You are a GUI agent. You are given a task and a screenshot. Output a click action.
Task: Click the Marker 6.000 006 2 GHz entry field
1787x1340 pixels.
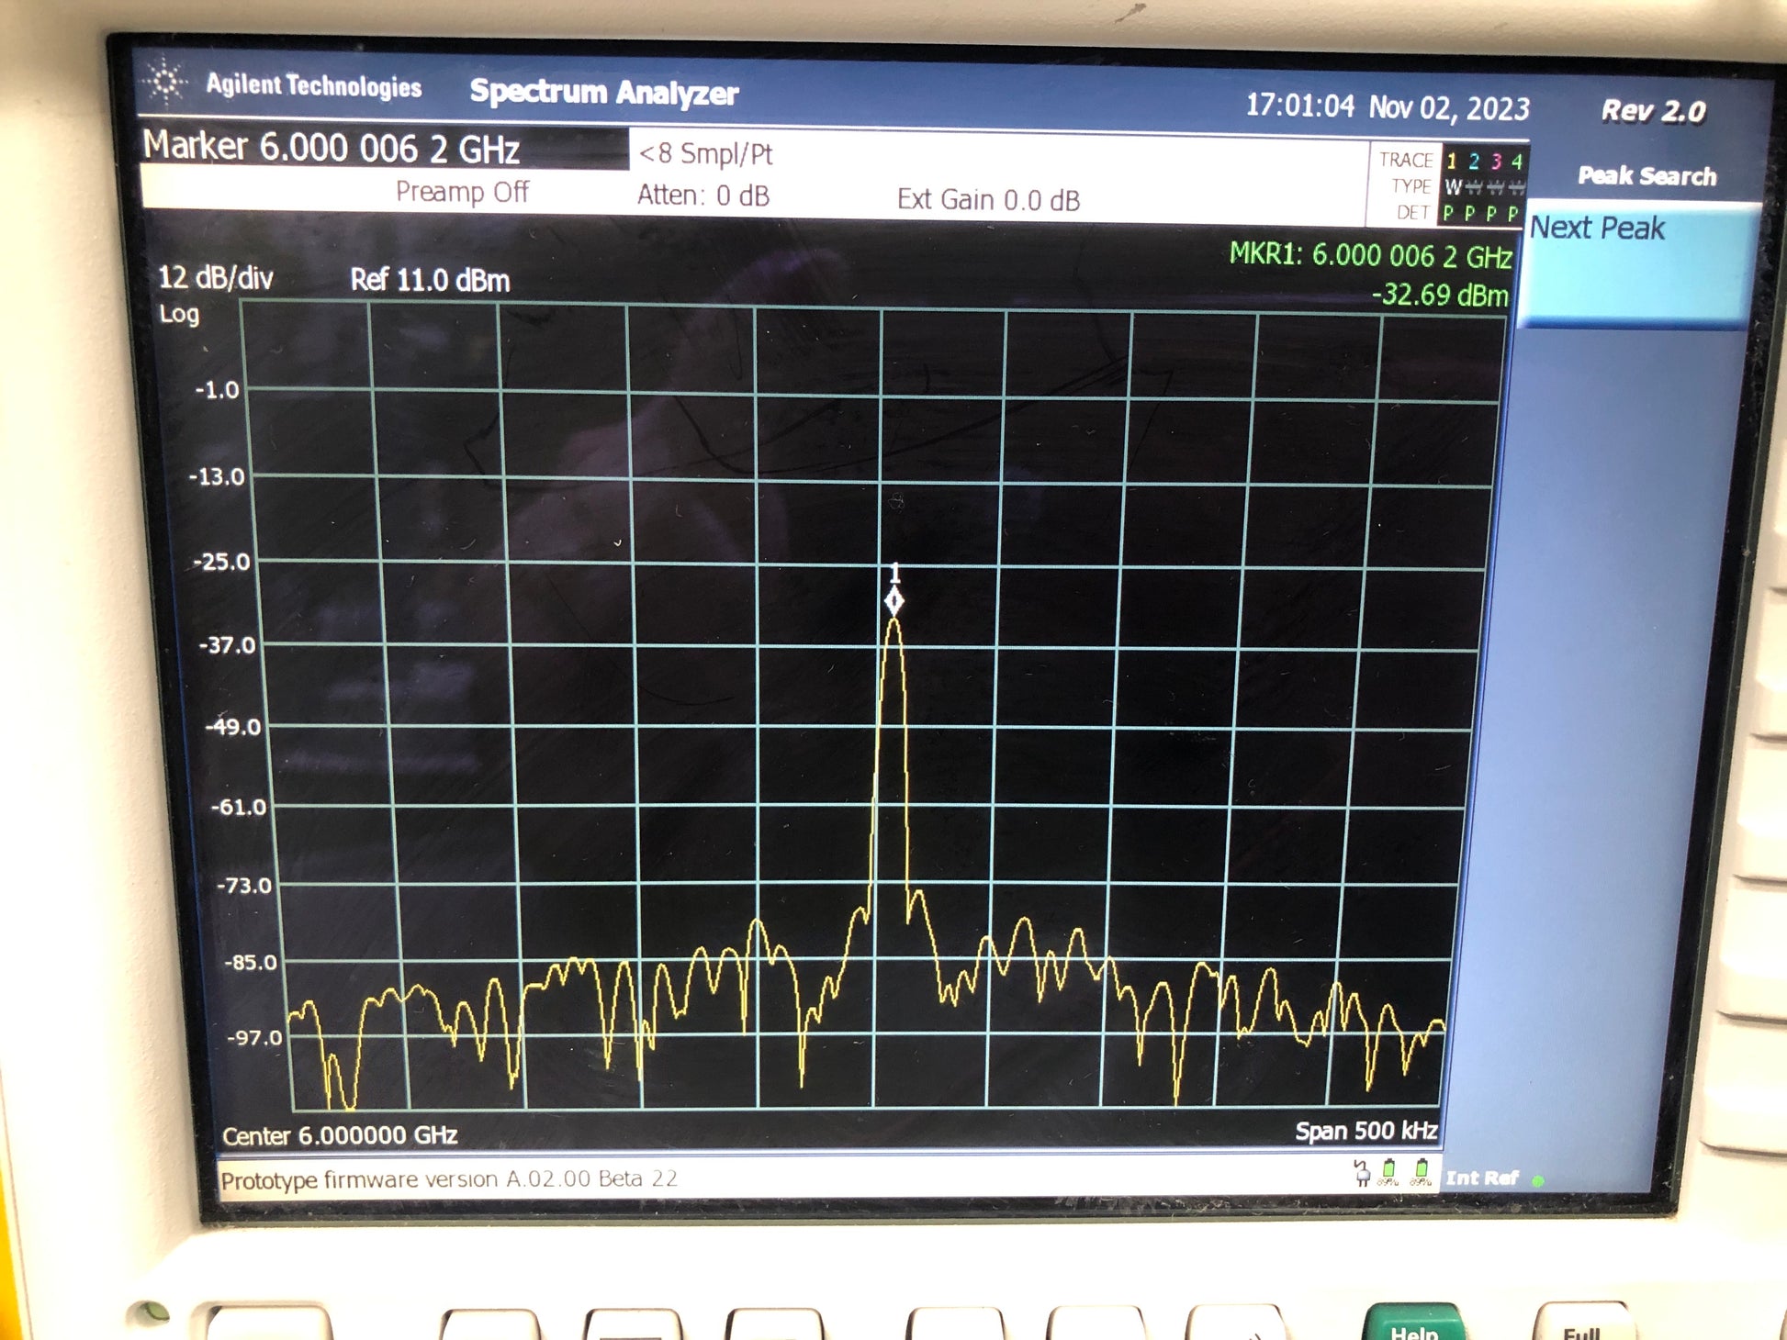tap(383, 148)
